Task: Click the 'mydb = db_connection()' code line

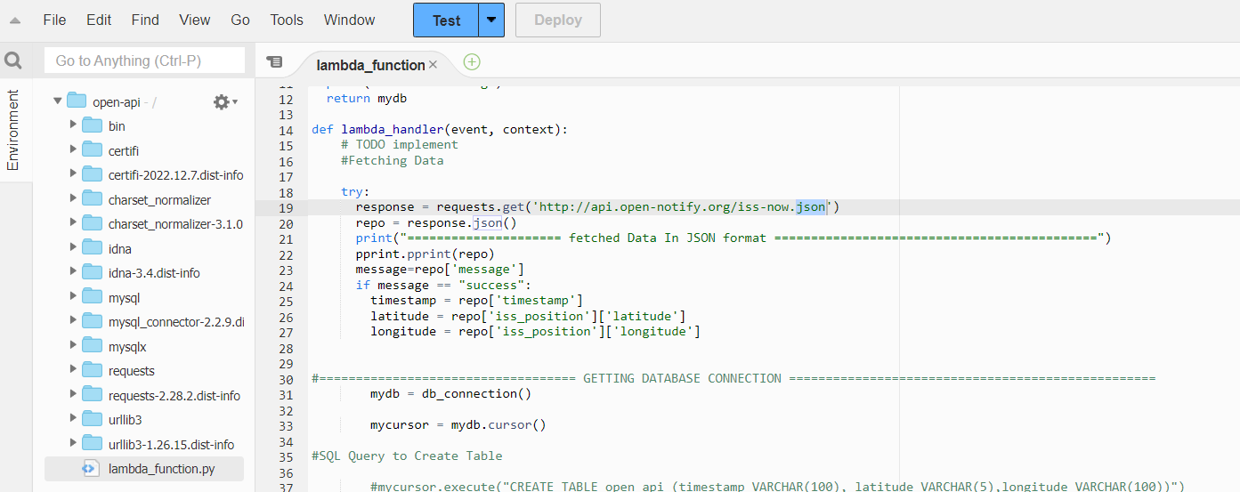Action: 450,393
